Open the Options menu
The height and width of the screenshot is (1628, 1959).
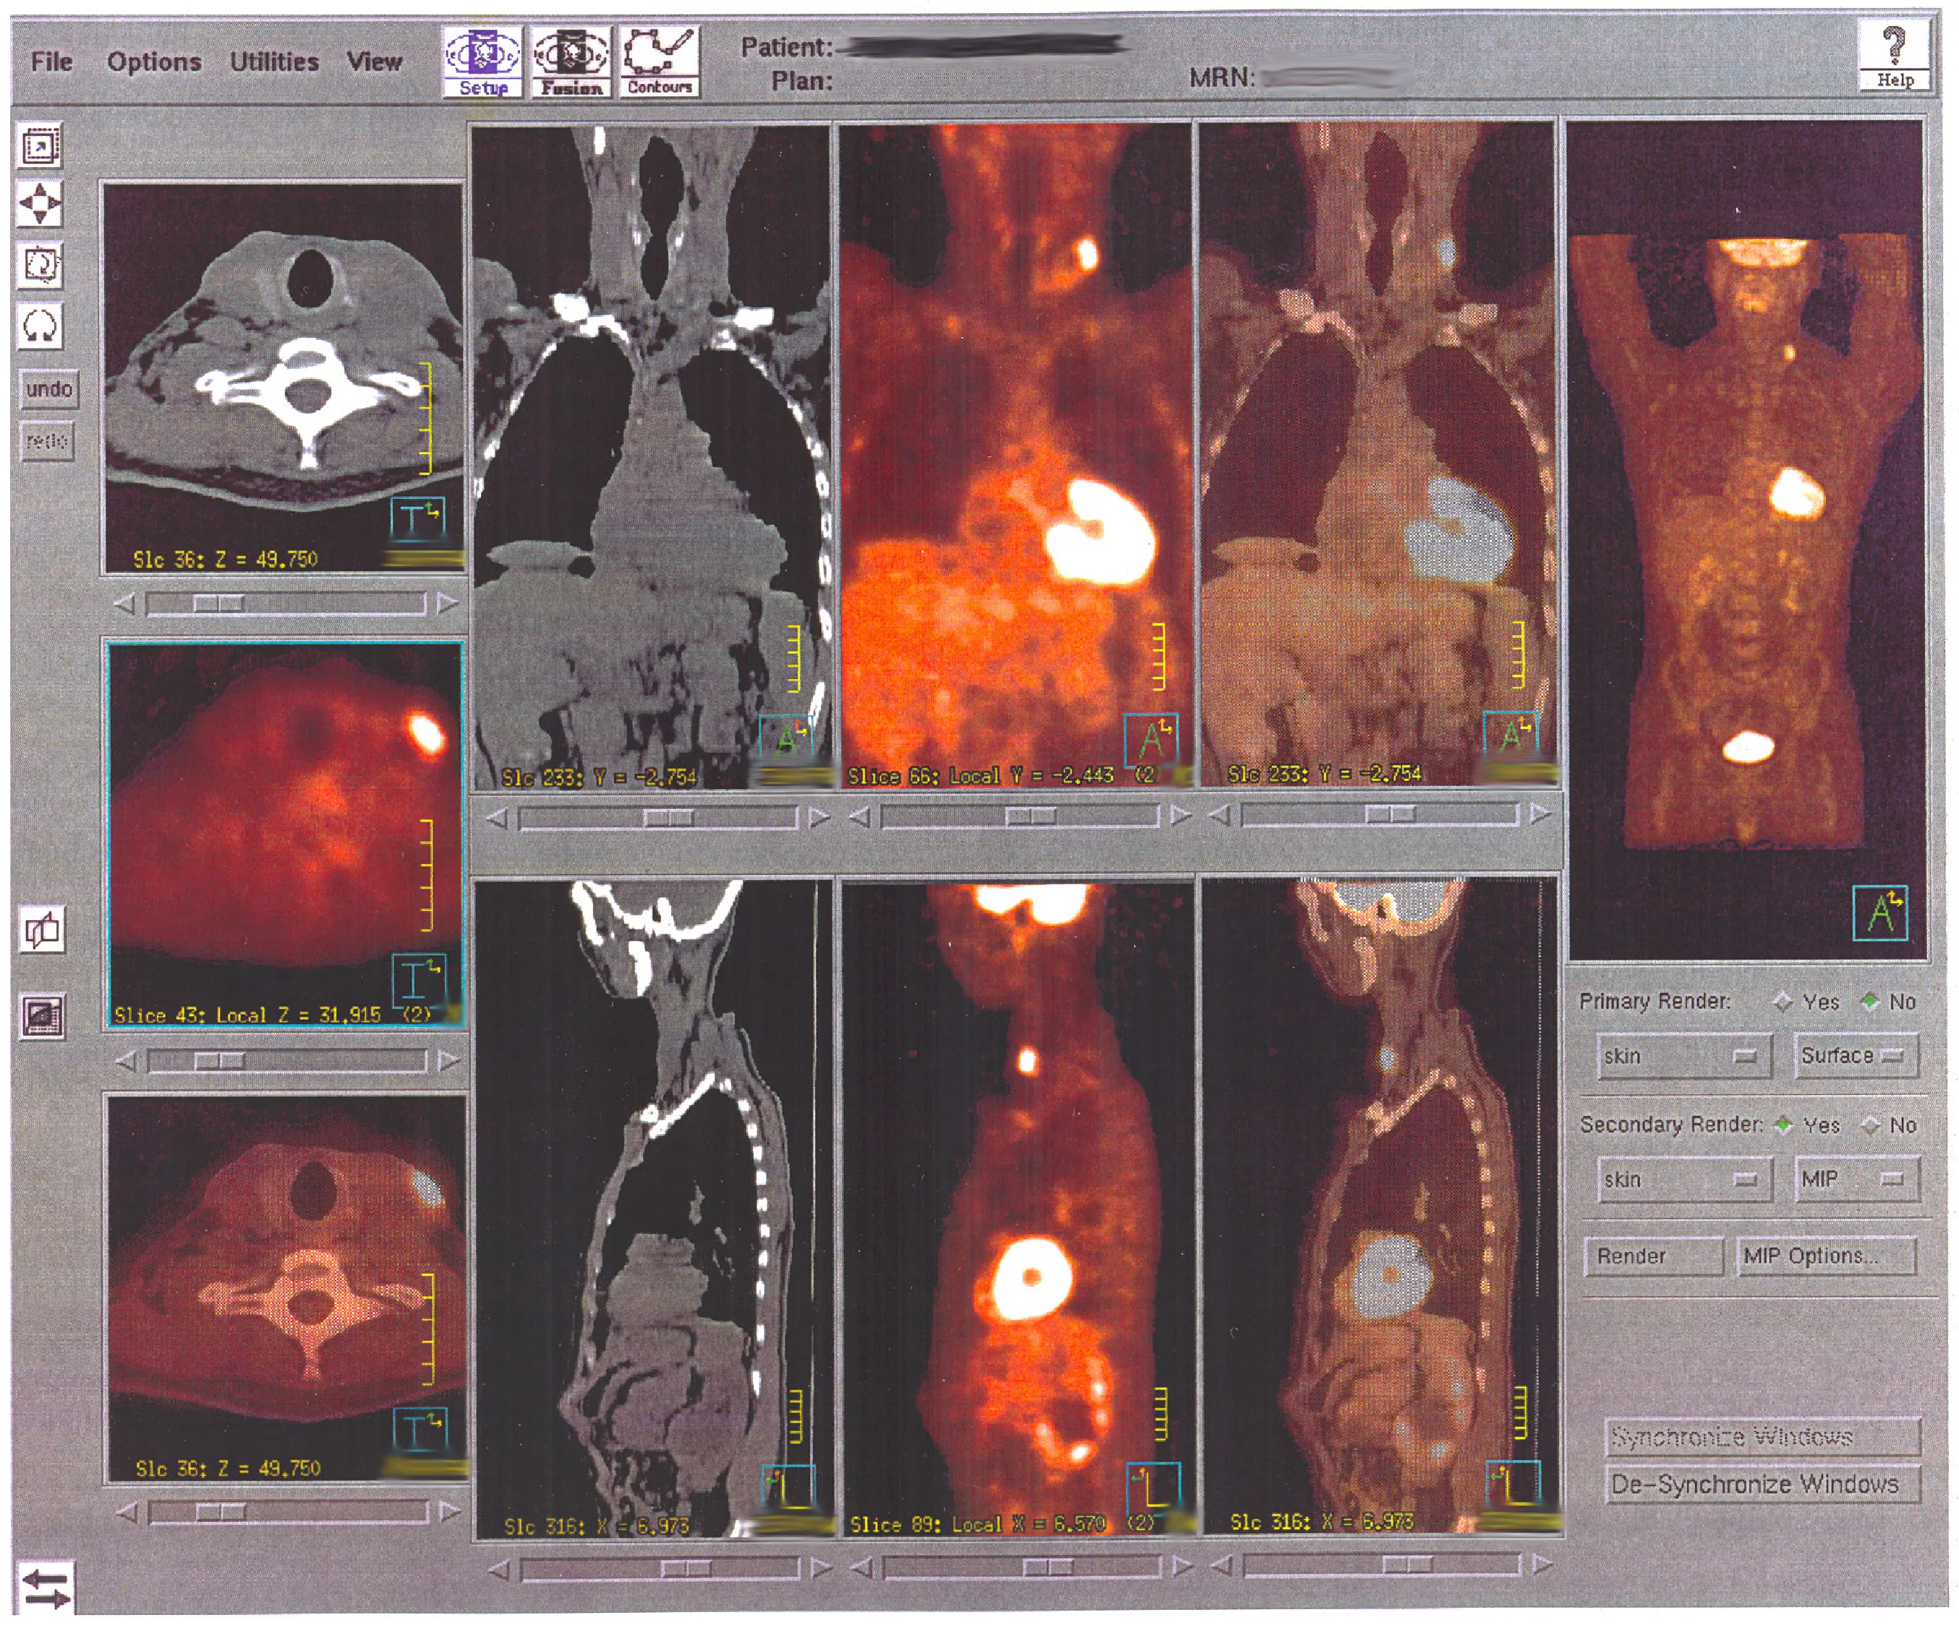click(x=155, y=61)
